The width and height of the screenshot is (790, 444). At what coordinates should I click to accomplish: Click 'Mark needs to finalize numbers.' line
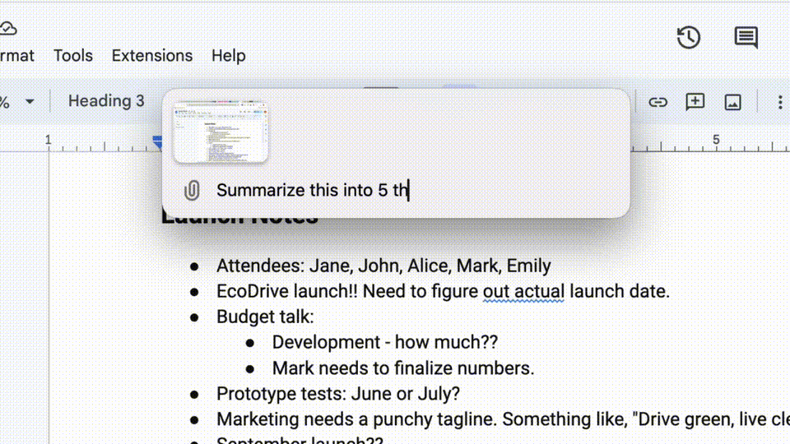tap(403, 368)
